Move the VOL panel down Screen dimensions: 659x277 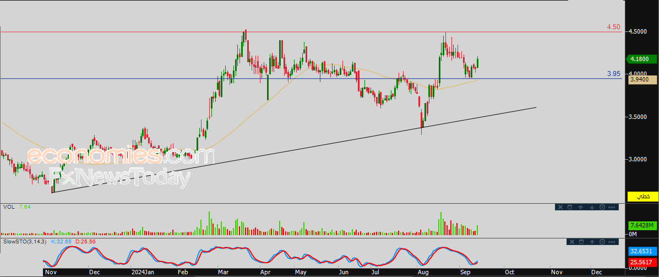point(592,207)
